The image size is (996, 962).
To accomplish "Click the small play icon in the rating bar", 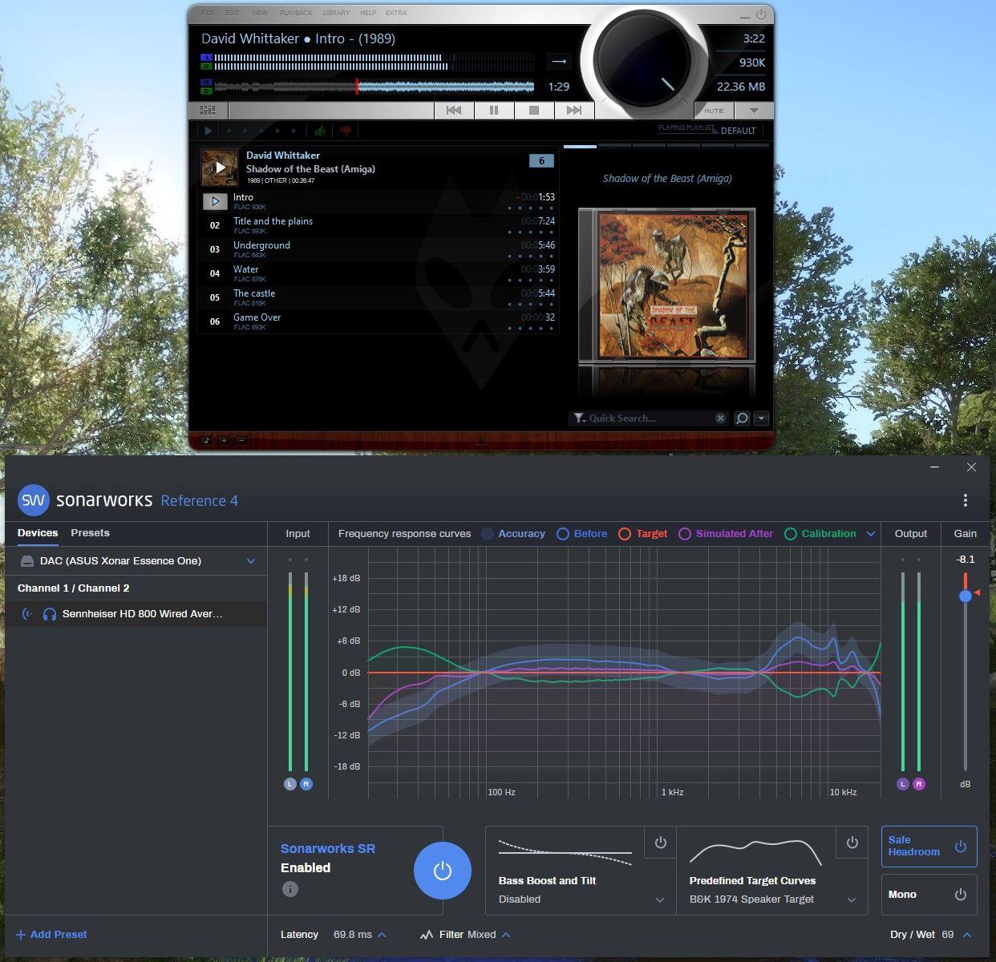I will point(208,131).
